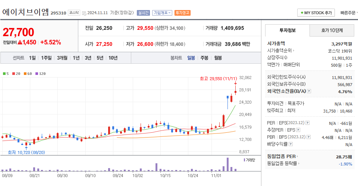Open the 기업개요 dropdown

pos(162,13)
